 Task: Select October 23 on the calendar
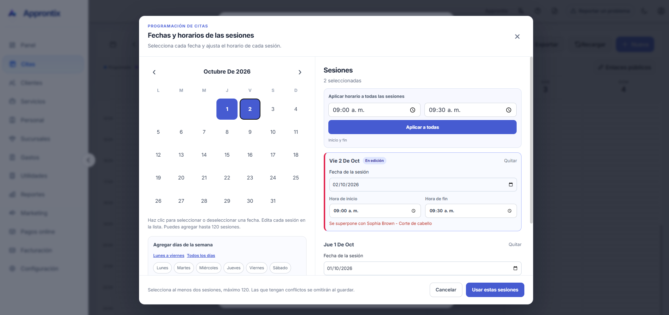(250, 178)
